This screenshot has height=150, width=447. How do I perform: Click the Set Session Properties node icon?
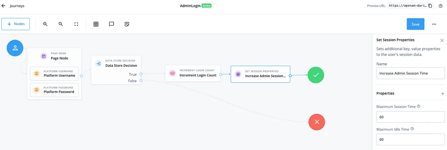point(238,74)
